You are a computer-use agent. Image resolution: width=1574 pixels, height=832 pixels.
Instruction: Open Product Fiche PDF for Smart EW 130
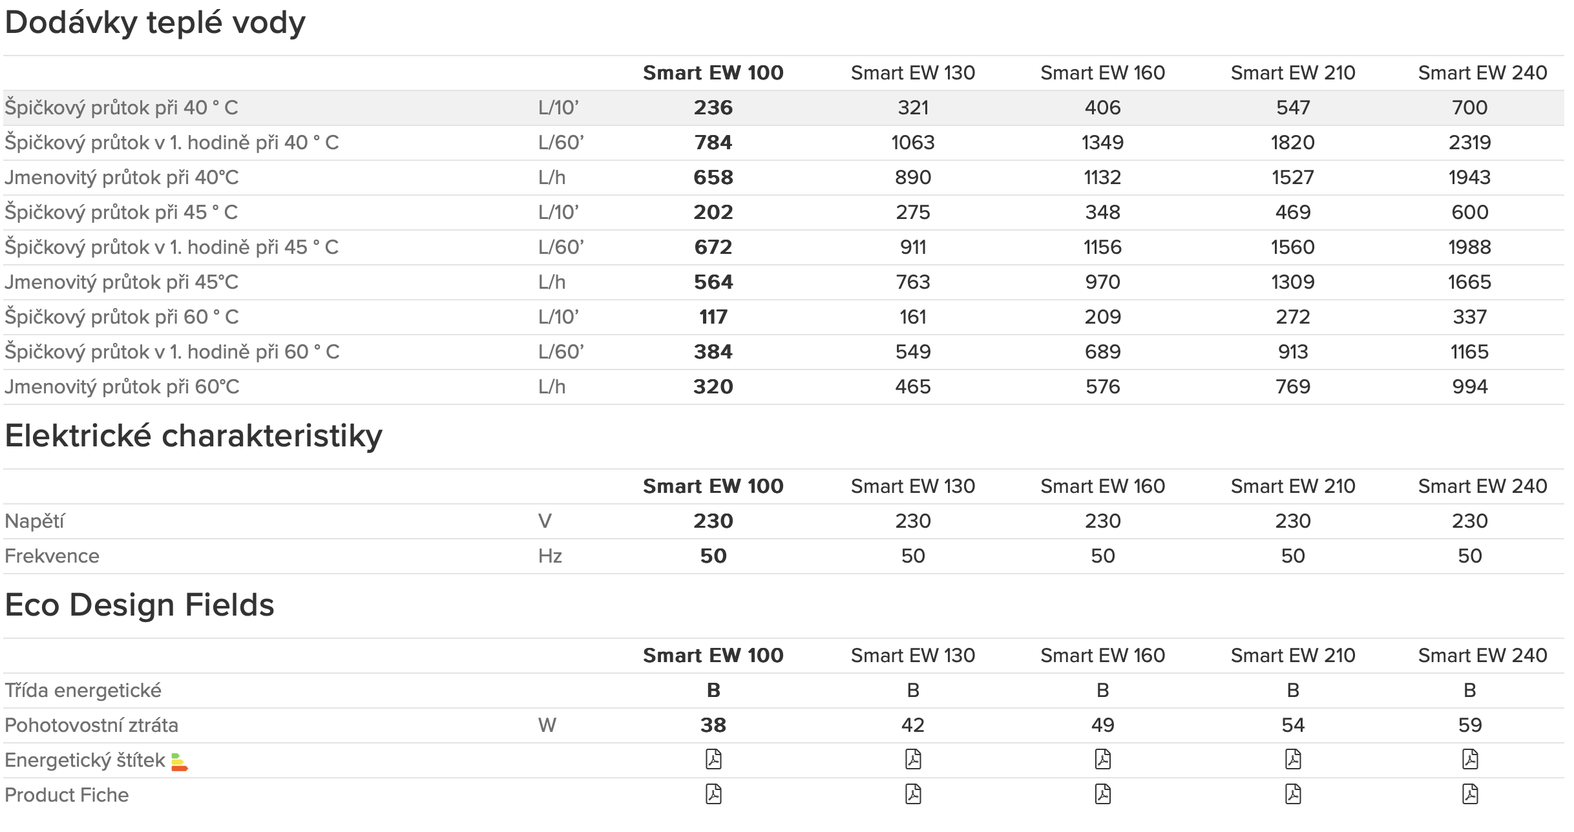tap(913, 795)
